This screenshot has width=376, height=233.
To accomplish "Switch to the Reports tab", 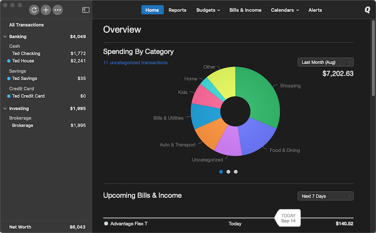I will pos(177,10).
